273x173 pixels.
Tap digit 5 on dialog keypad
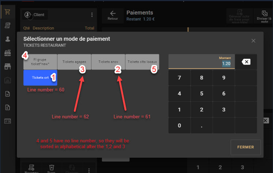coord(202,94)
